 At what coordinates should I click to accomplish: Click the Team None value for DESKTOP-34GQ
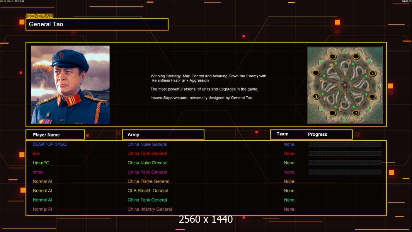(289, 144)
